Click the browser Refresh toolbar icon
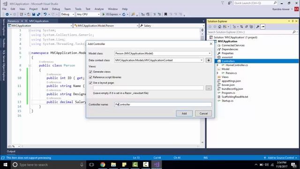300x169 pixels. click(x=124, y=15)
